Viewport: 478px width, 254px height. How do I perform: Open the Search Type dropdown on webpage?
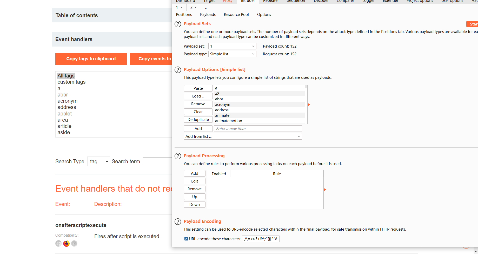pyautogui.click(x=99, y=161)
